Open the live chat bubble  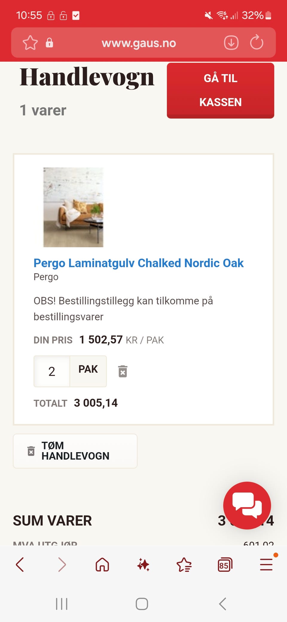coord(247,505)
